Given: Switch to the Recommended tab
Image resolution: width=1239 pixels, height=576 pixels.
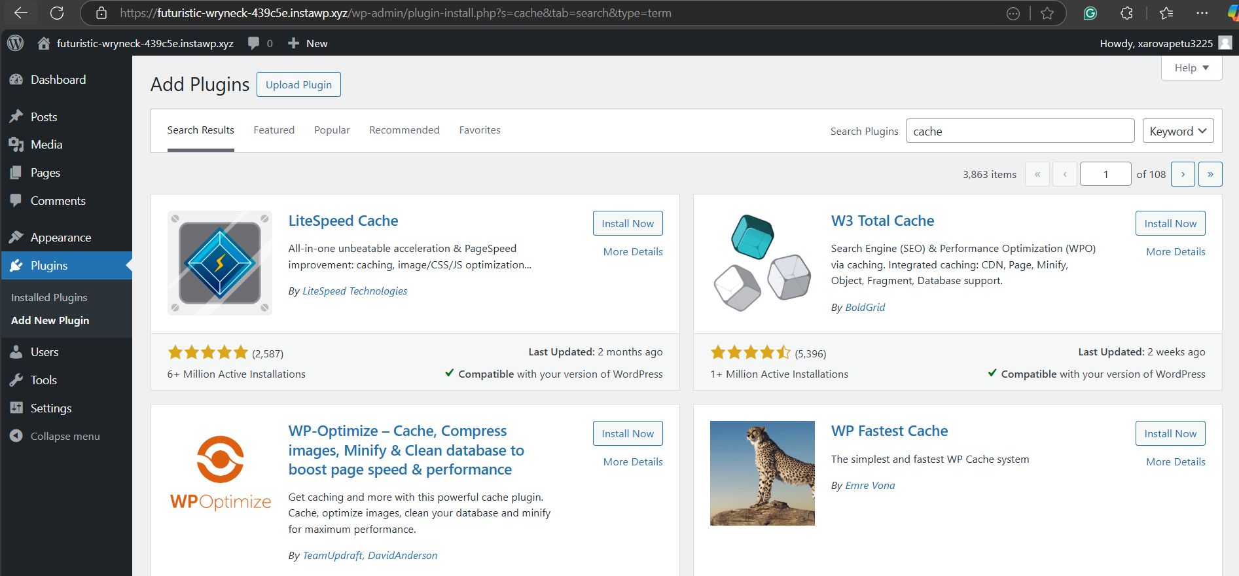Looking at the screenshot, I should click(404, 130).
